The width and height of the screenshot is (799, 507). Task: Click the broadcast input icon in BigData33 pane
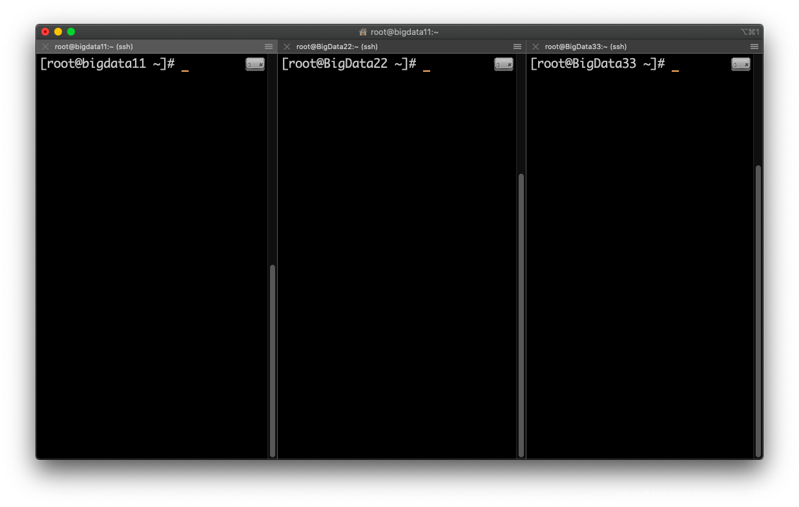pos(741,64)
